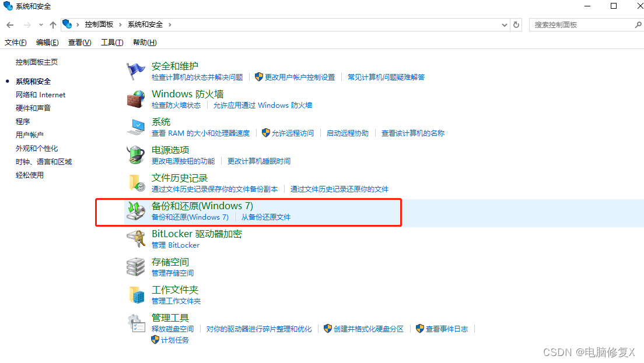Refresh the control panel view

(516, 24)
